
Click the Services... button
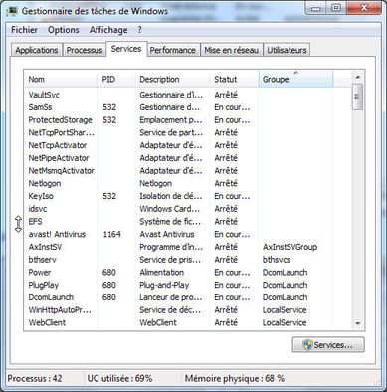coord(328,345)
